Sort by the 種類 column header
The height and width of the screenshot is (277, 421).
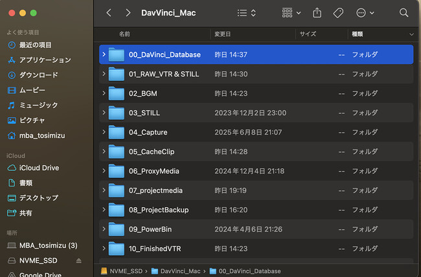pos(357,34)
